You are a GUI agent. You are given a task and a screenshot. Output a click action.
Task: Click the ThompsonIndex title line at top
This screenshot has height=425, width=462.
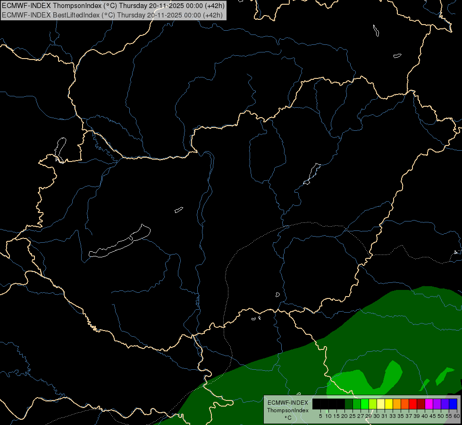(x=113, y=5)
